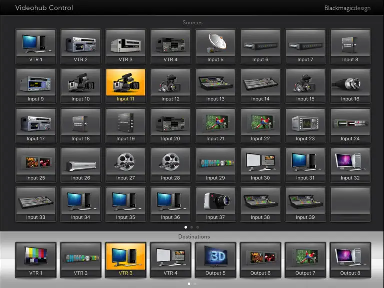Select highlighted VTR 3 destination
384x288 pixels.
tap(126, 260)
